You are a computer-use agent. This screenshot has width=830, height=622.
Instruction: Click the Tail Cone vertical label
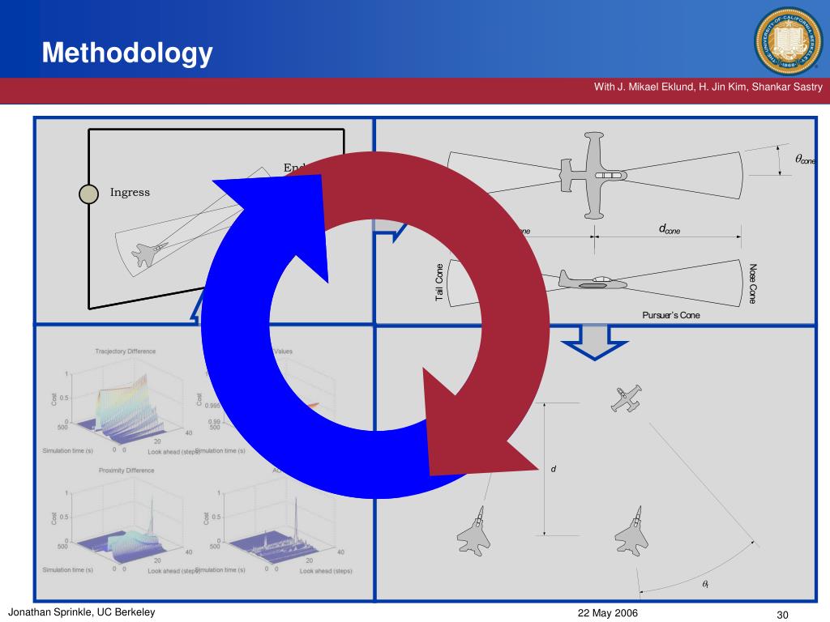(439, 282)
